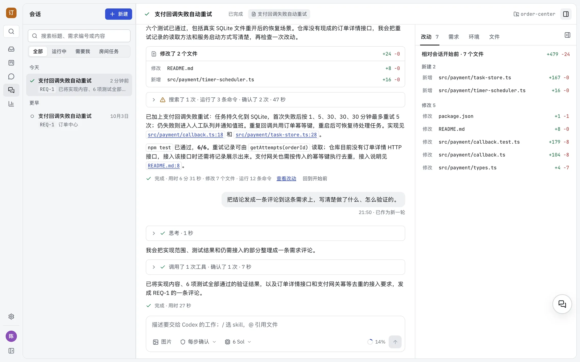Toggle right panel layout icon in header
This screenshot has width=580, height=362.
coord(566,14)
